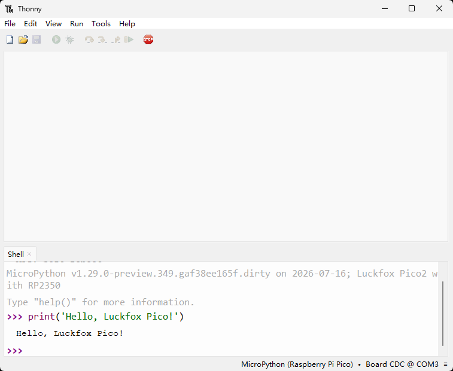Open the Tools menu
This screenshot has width=453, height=371.
click(x=101, y=24)
